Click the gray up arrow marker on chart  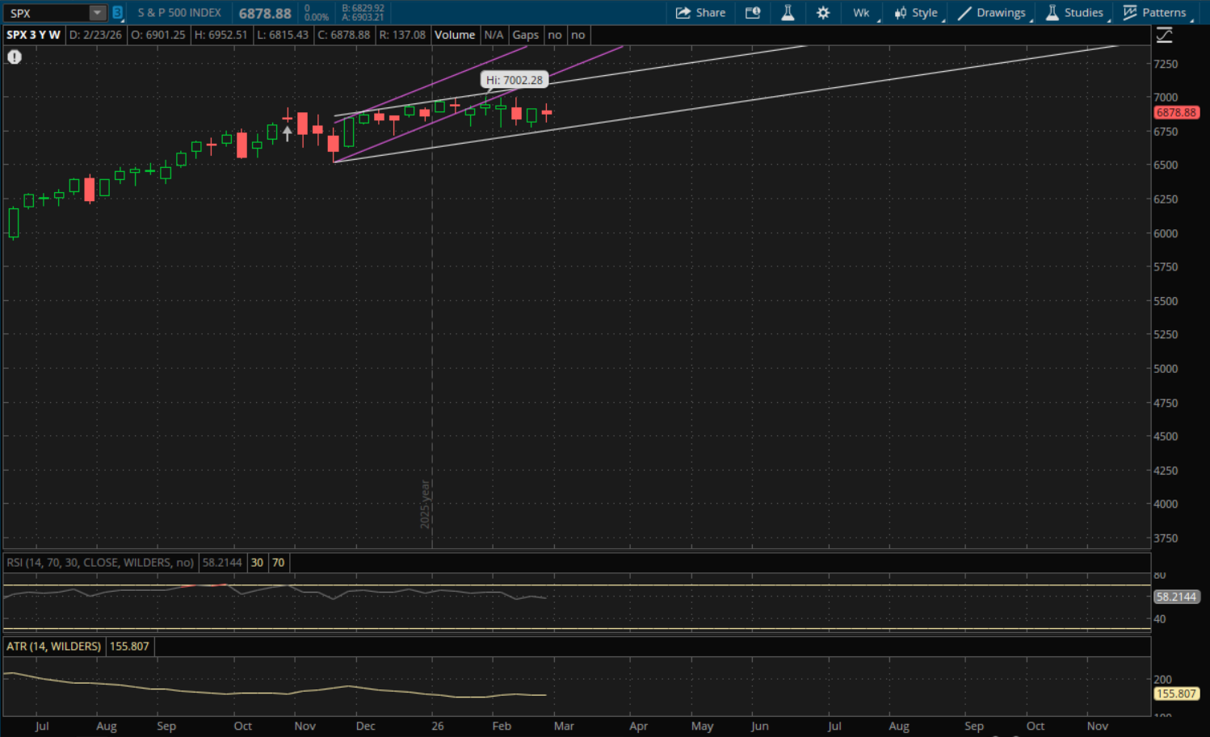click(288, 133)
